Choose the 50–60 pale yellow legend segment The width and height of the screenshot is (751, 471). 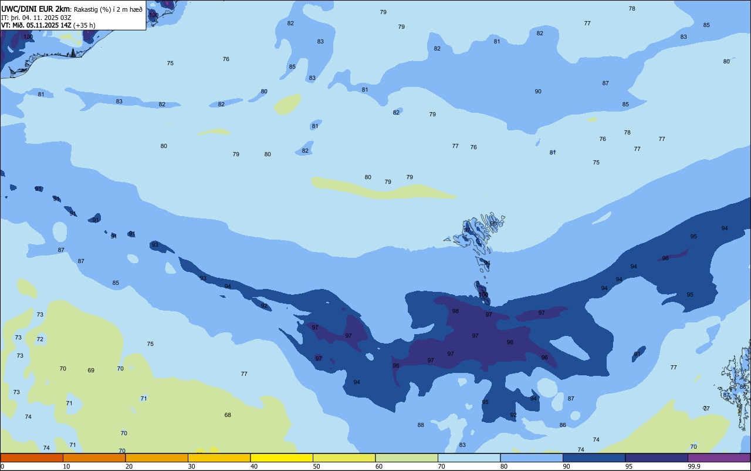[344, 457]
